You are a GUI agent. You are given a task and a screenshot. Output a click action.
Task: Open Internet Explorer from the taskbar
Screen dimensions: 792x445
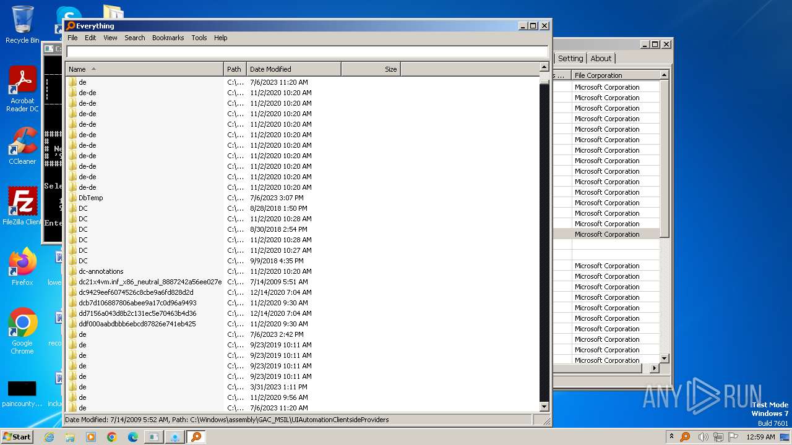pos(49,437)
